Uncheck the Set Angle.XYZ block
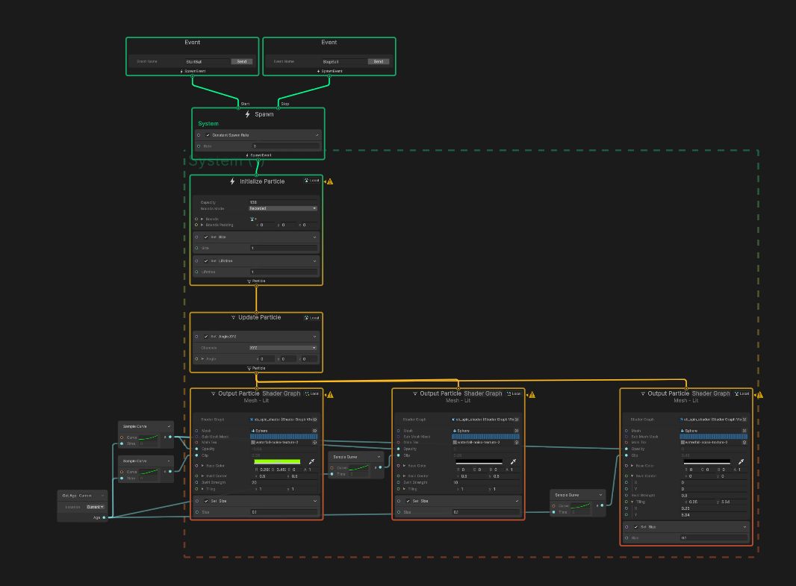796x586 pixels. pos(206,337)
